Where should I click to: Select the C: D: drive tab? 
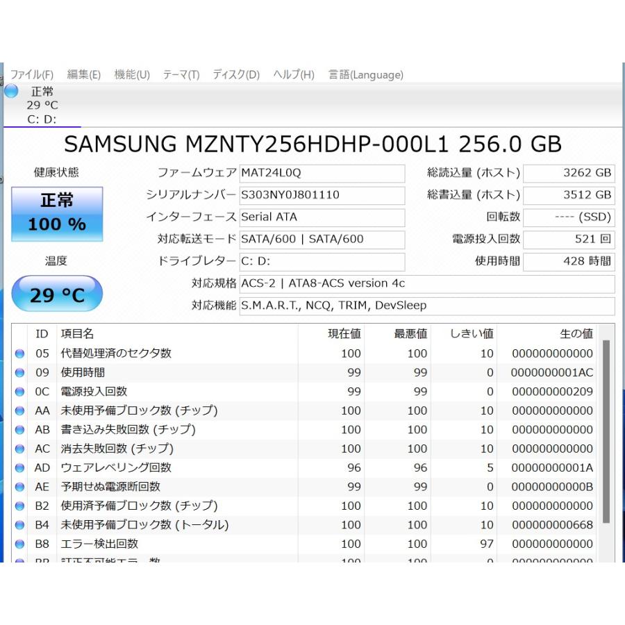42,106
